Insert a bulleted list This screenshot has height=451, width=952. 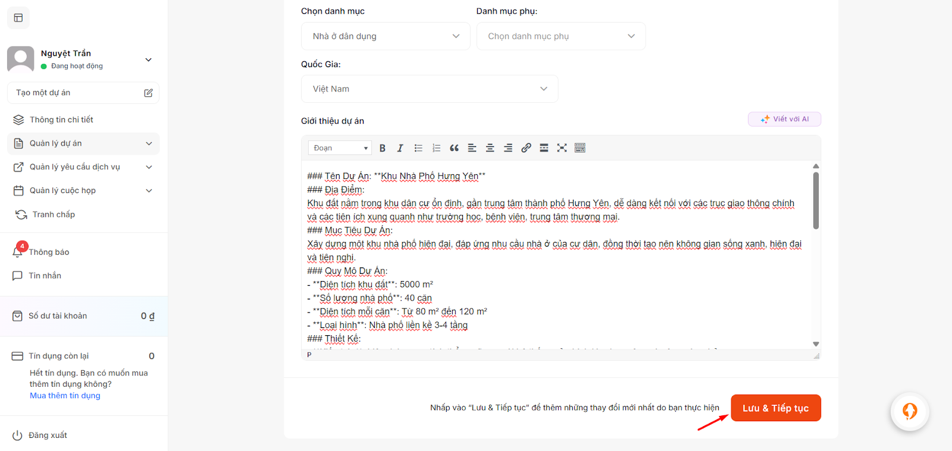click(x=418, y=148)
